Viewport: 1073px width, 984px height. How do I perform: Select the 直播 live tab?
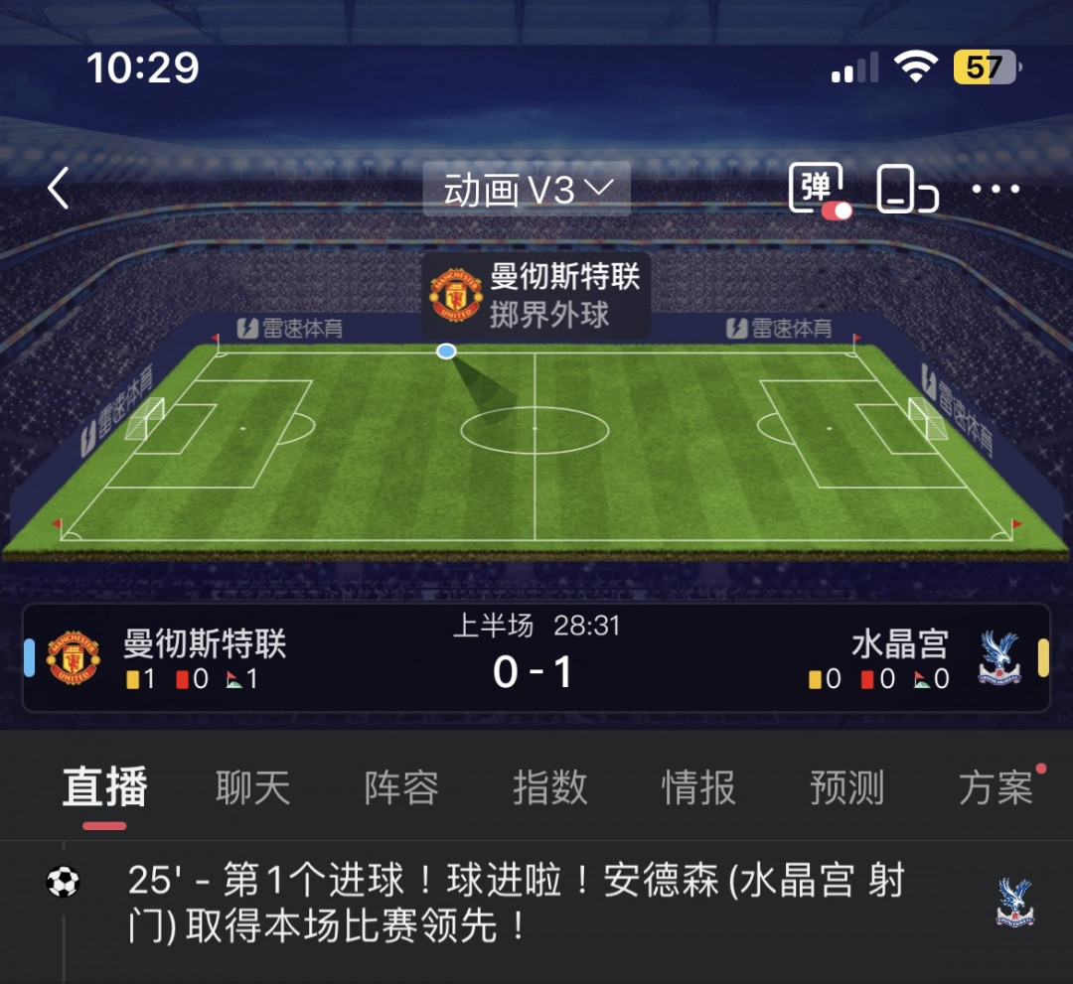[104, 787]
